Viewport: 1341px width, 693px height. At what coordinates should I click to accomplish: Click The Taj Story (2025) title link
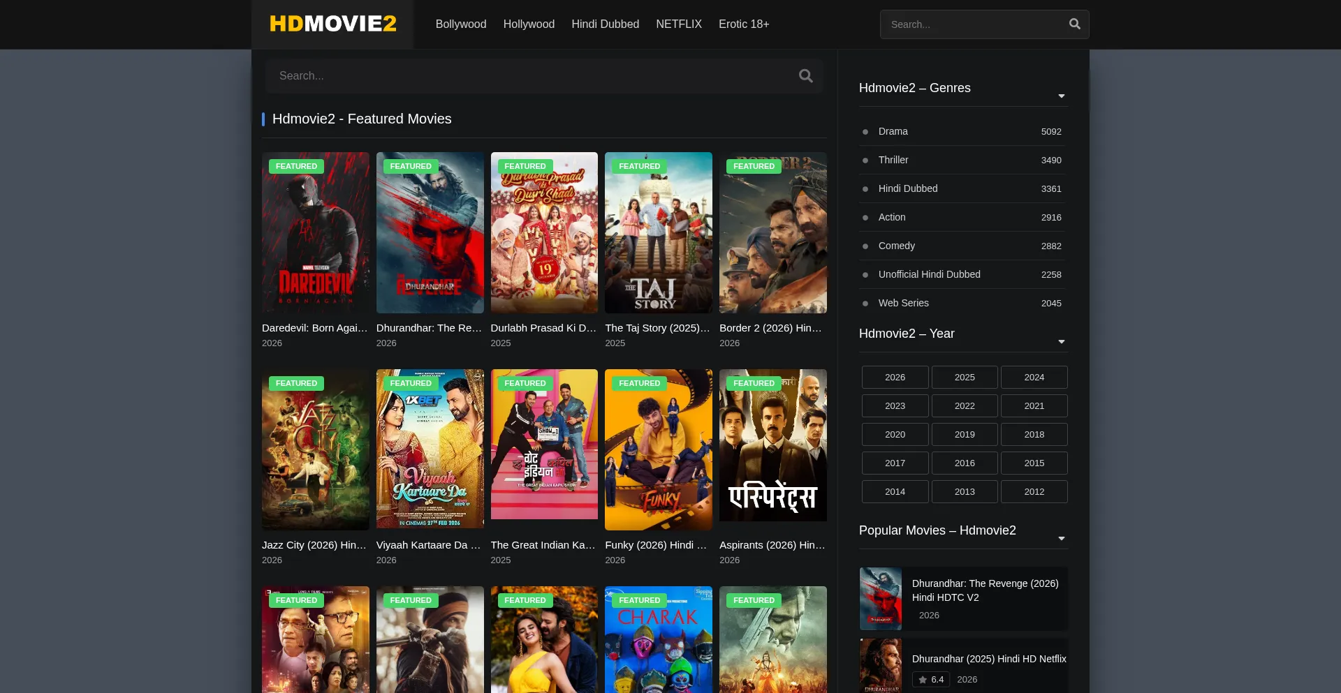coord(657,328)
